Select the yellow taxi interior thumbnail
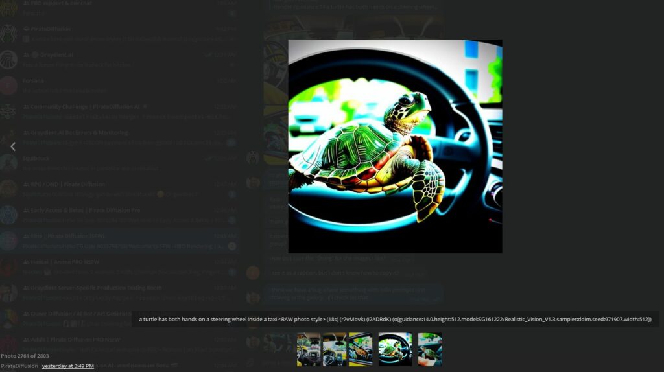The width and height of the screenshot is (664, 372). pyautogui.click(x=308, y=349)
